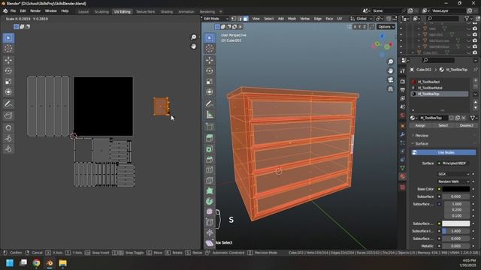Select the Inset Faces tool
481x270 pixels.
[x=210, y=149]
